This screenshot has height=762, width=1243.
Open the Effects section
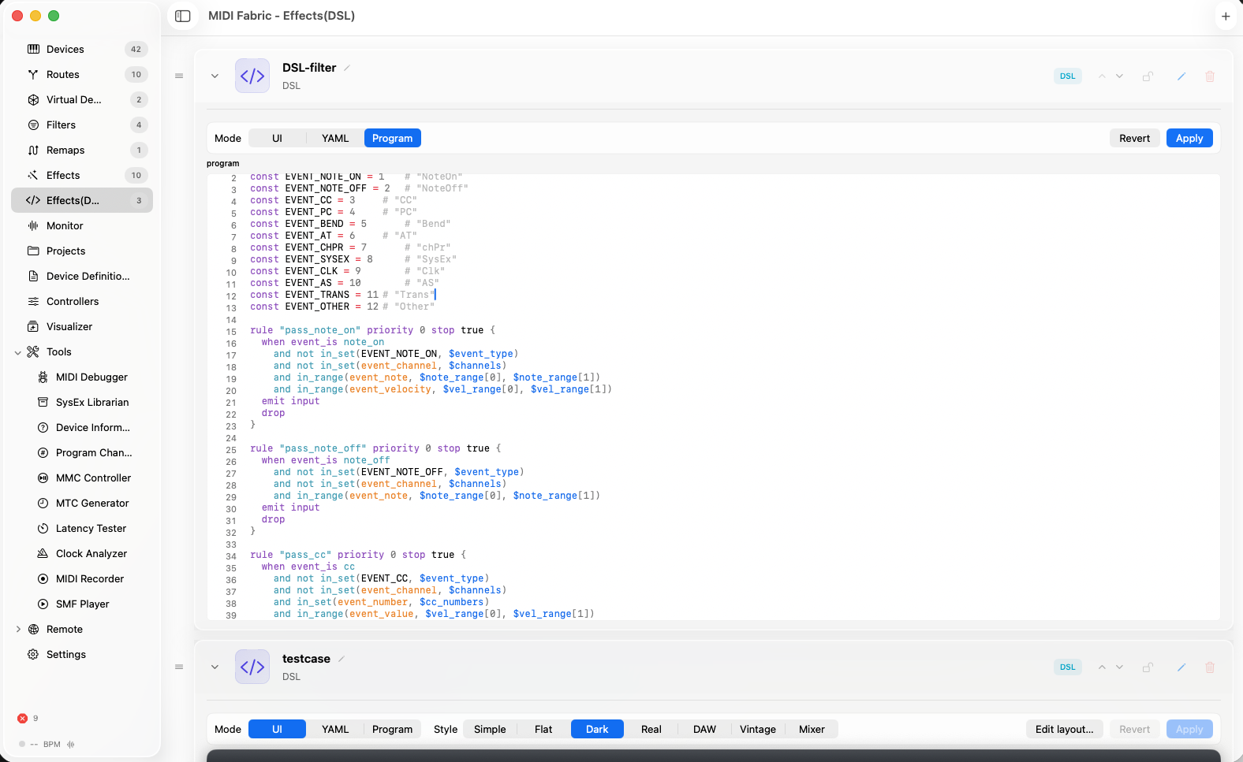coord(82,175)
